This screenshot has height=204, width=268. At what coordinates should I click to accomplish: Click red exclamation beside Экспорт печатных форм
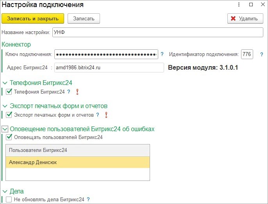[x=106, y=115]
